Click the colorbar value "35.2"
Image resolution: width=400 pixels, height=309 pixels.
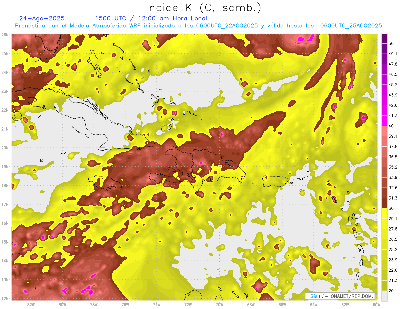393,167
